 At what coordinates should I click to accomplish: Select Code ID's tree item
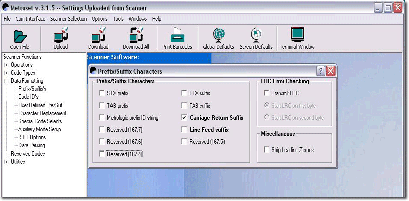pos(28,97)
